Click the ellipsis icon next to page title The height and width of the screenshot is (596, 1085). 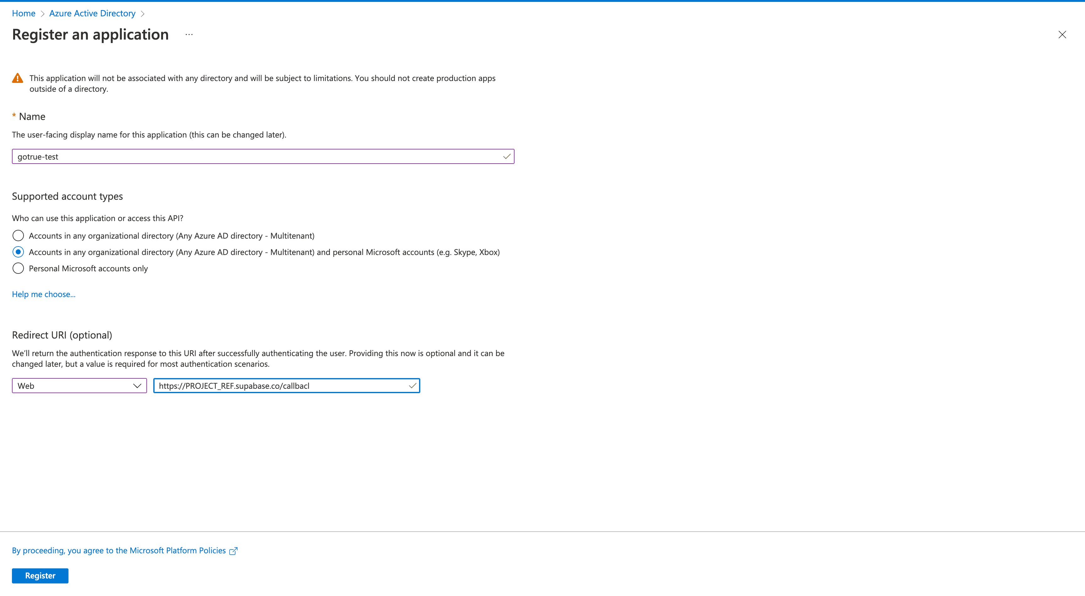(x=189, y=34)
